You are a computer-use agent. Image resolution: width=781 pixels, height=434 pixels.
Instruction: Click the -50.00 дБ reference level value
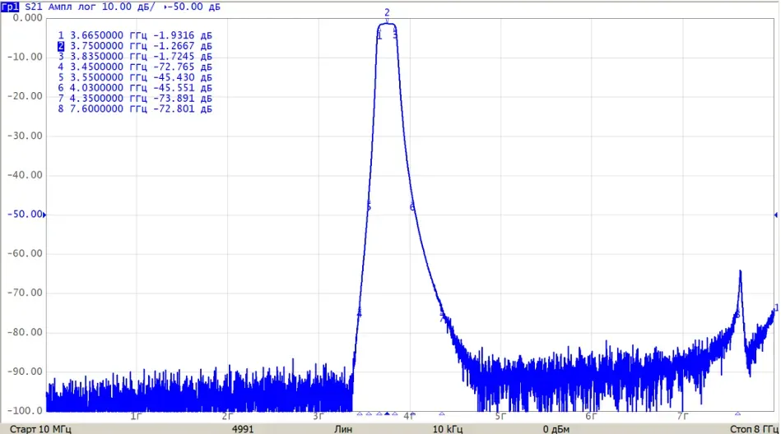(193, 7)
